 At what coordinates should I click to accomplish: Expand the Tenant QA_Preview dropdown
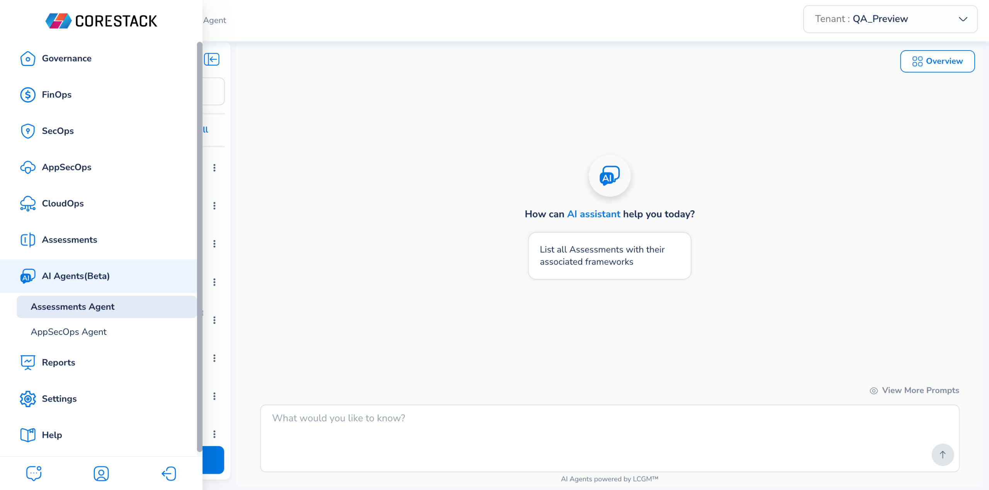coord(890,19)
